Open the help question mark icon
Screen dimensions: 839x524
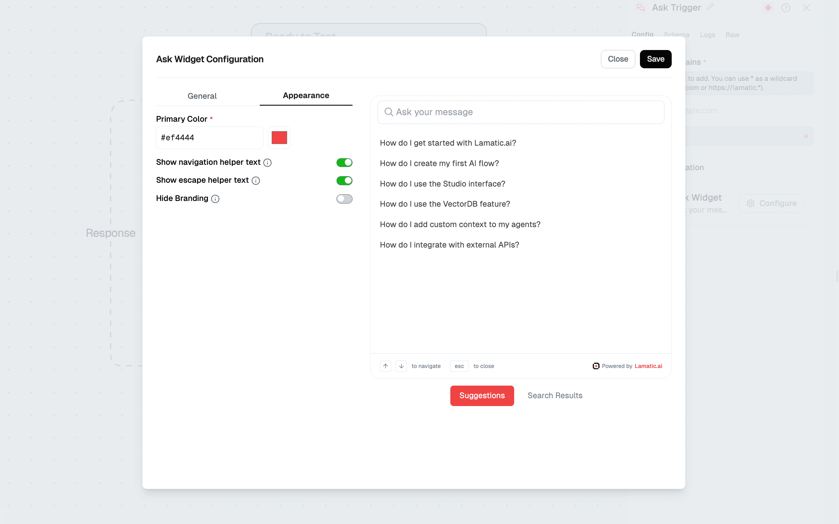click(786, 7)
